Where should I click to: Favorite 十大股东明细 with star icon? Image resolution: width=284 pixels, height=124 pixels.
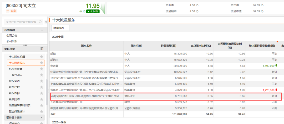41,57
